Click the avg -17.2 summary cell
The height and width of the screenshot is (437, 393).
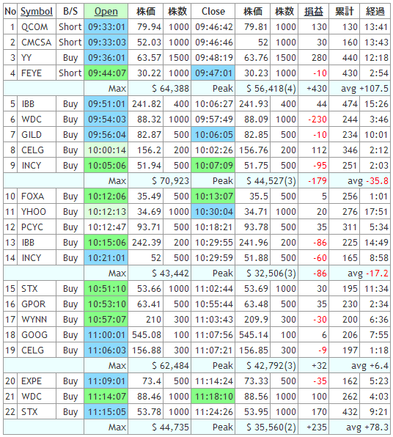359,273
